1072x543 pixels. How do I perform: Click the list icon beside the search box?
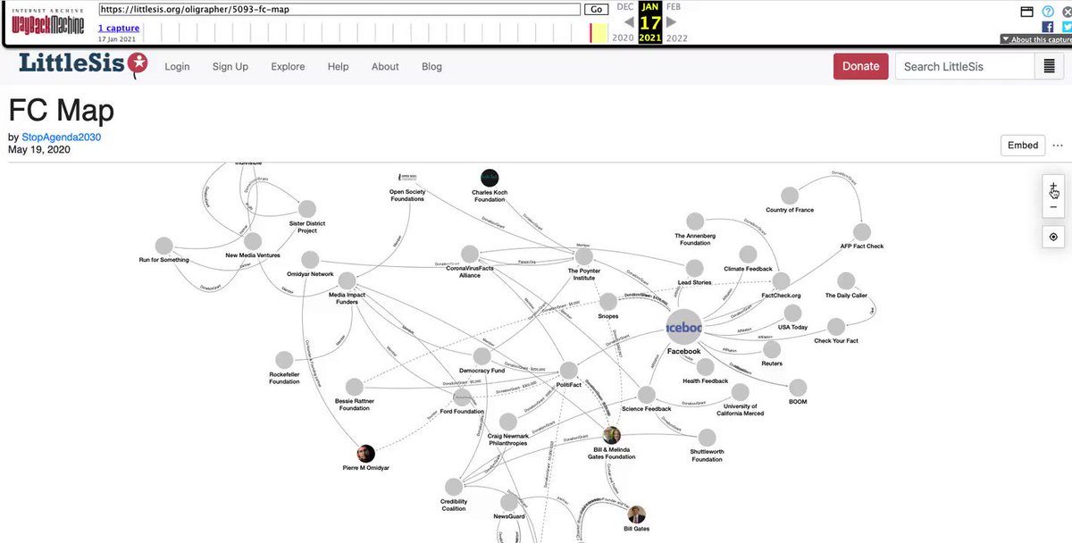pyautogui.click(x=1049, y=66)
